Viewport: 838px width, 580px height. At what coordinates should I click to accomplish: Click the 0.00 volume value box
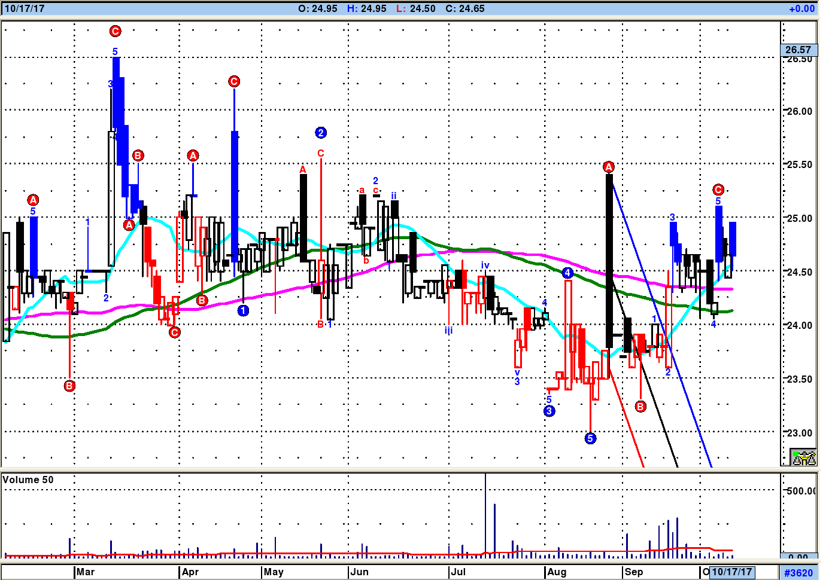coord(798,557)
